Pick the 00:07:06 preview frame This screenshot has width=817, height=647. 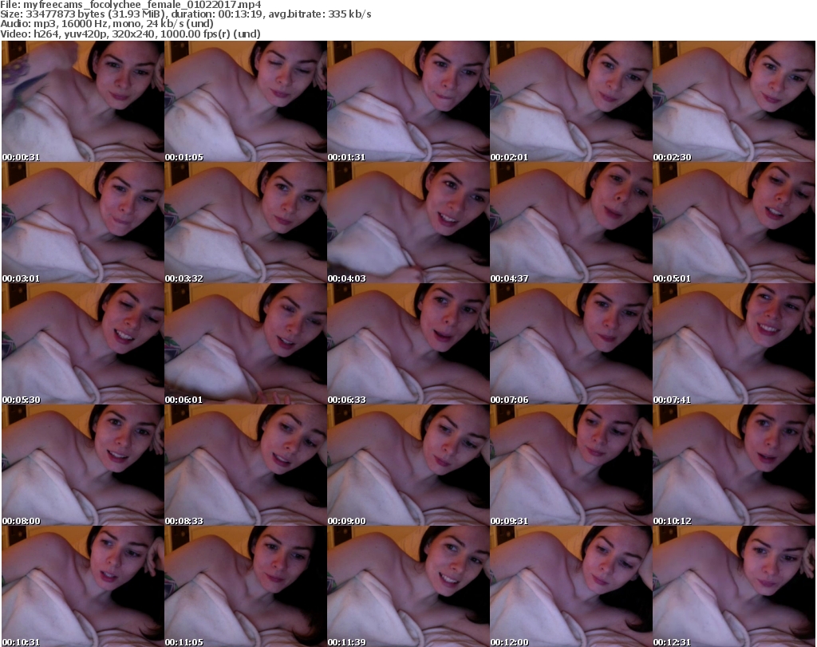point(571,345)
